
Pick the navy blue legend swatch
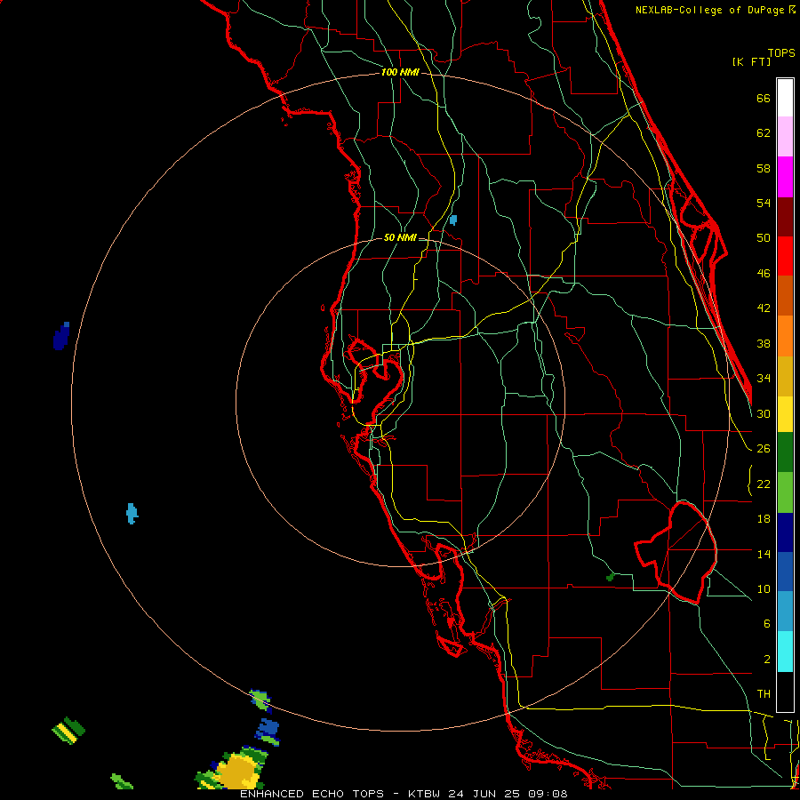click(x=785, y=532)
